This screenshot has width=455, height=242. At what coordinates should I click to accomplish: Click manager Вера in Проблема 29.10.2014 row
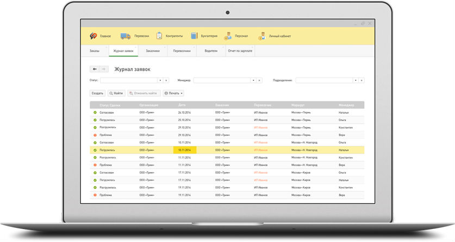(x=342, y=135)
